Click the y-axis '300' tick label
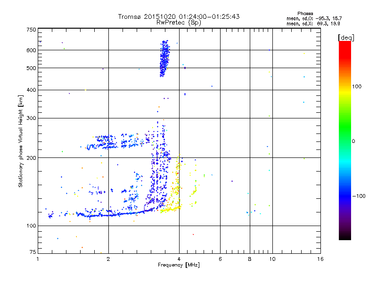This screenshot has height=282, width=377. (31, 118)
